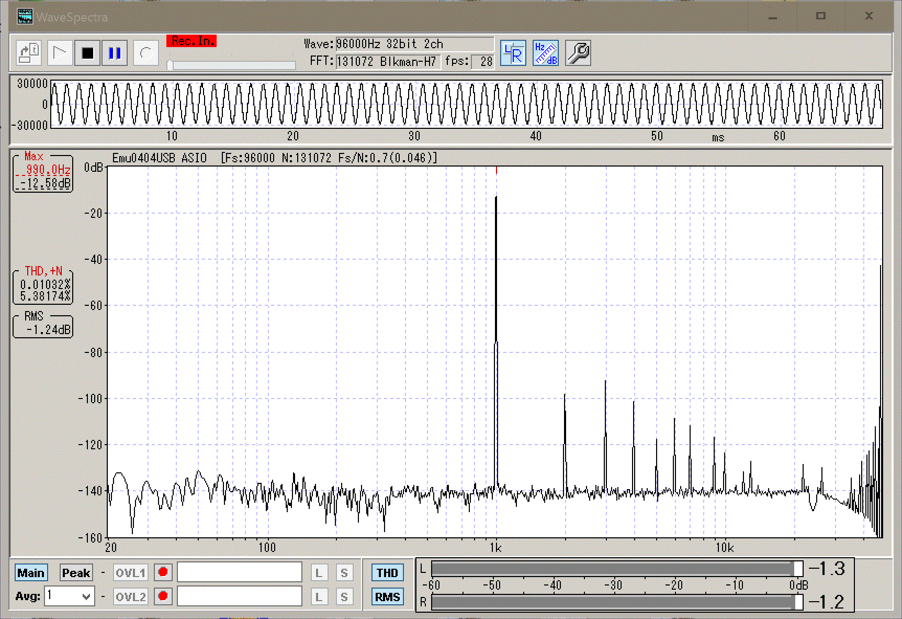Image resolution: width=902 pixels, height=619 pixels.
Task: Click the OVL1 overlay text field
Action: (x=240, y=572)
